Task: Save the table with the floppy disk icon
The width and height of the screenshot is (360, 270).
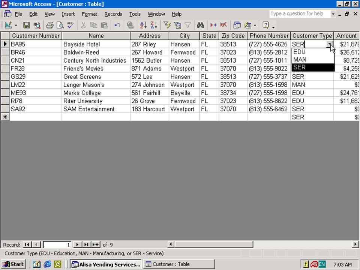Action: pos(26,25)
